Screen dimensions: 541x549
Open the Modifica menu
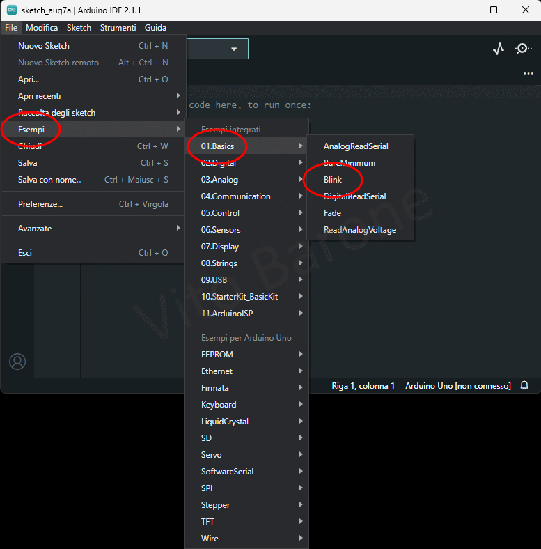point(42,28)
